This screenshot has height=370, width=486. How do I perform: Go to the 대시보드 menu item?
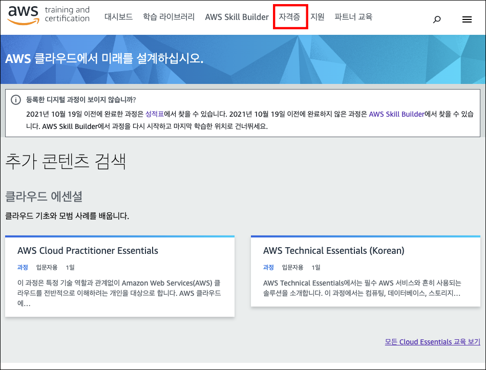tap(118, 17)
